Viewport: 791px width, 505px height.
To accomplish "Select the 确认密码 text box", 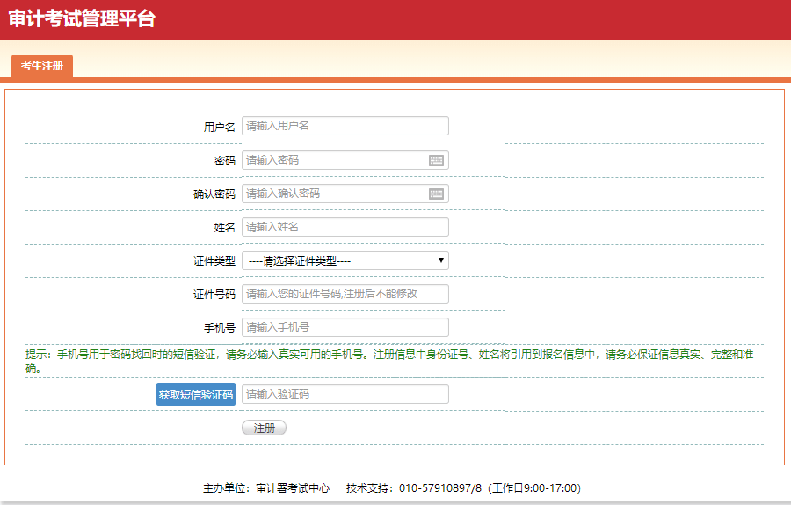I will tap(334, 194).
